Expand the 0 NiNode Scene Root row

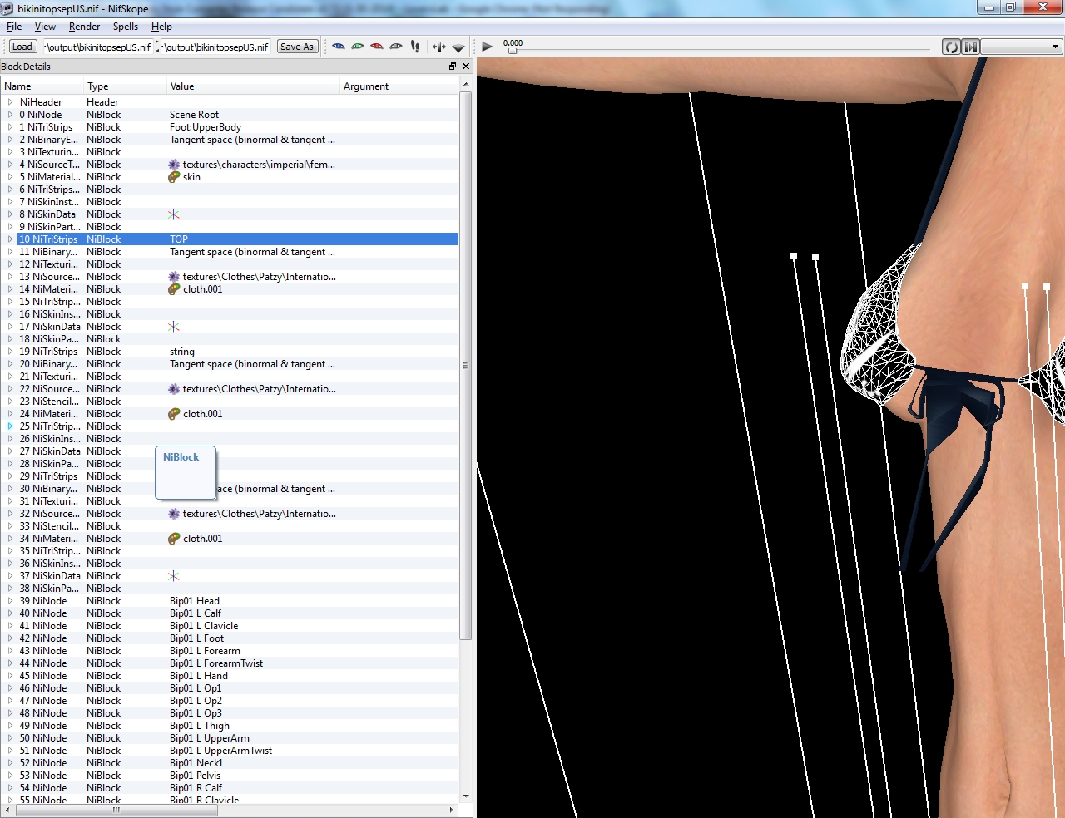(10, 115)
